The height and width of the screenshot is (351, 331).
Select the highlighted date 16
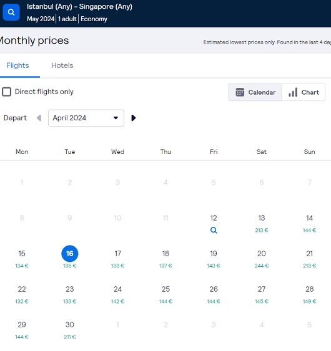70,254
